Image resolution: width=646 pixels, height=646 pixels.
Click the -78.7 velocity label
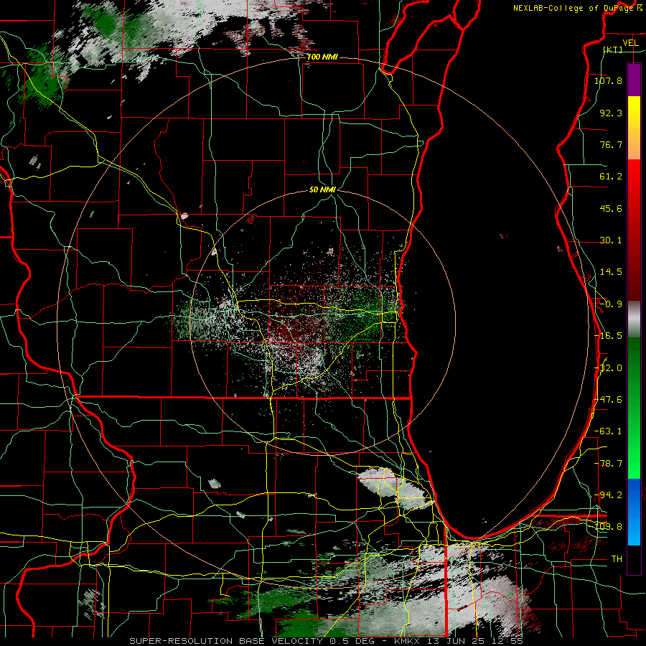pos(608,464)
